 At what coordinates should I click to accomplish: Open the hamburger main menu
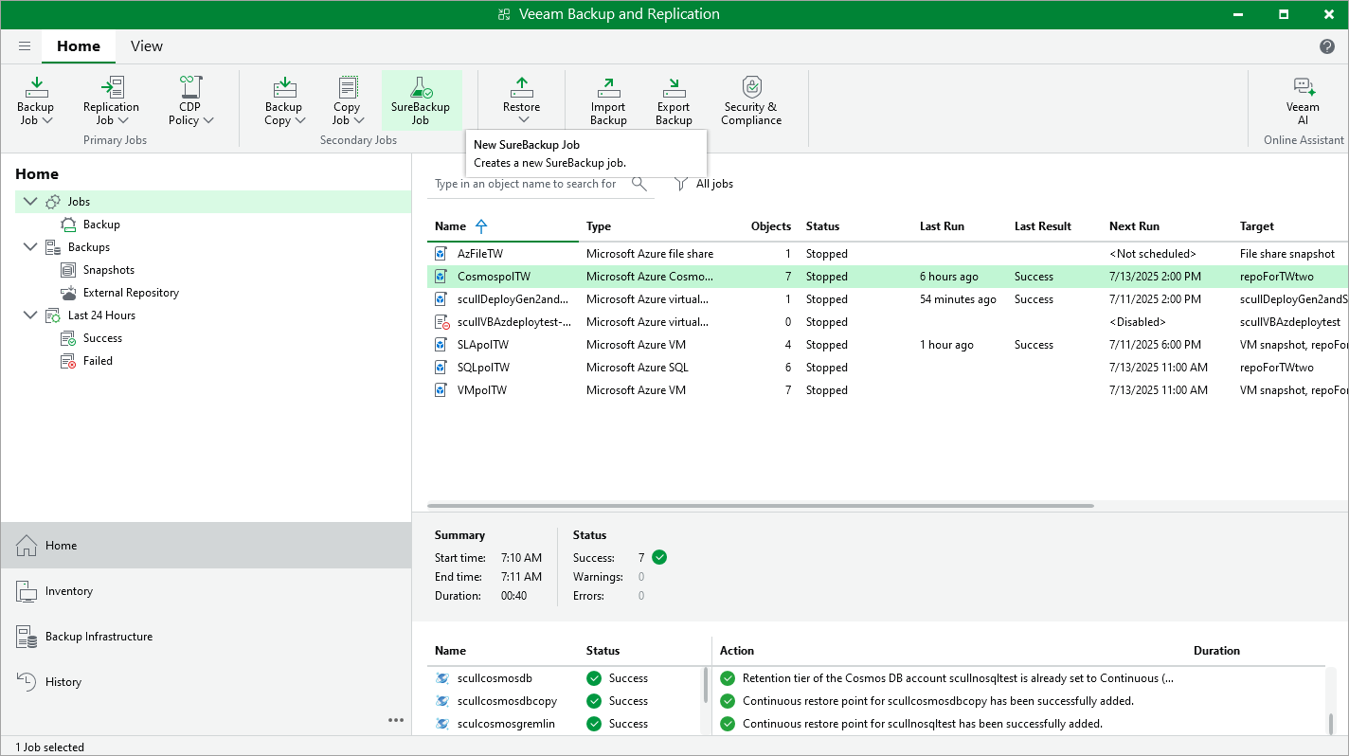point(25,46)
